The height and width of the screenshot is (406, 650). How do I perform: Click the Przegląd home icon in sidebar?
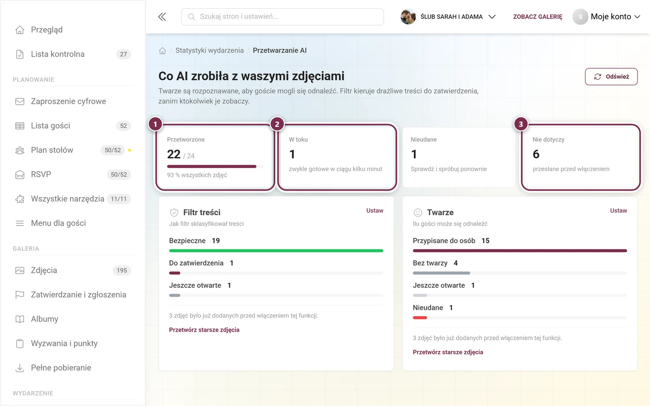[x=20, y=30]
